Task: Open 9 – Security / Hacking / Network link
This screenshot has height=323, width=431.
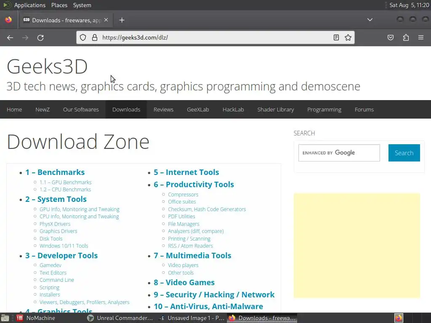Action: point(214,294)
